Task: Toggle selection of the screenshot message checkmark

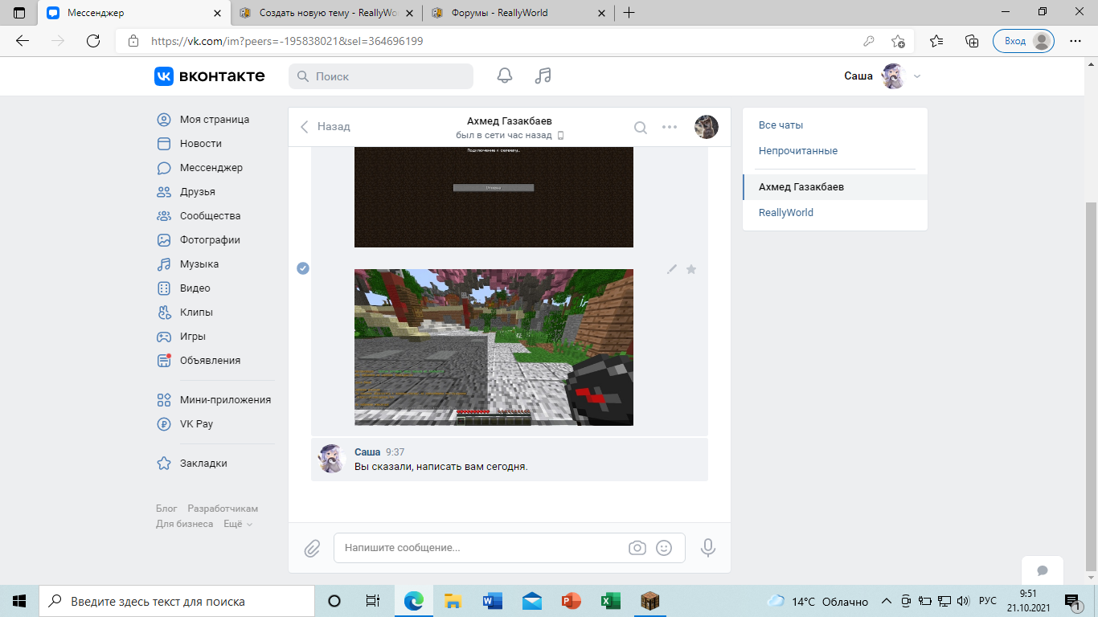Action: pyautogui.click(x=303, y=268)
